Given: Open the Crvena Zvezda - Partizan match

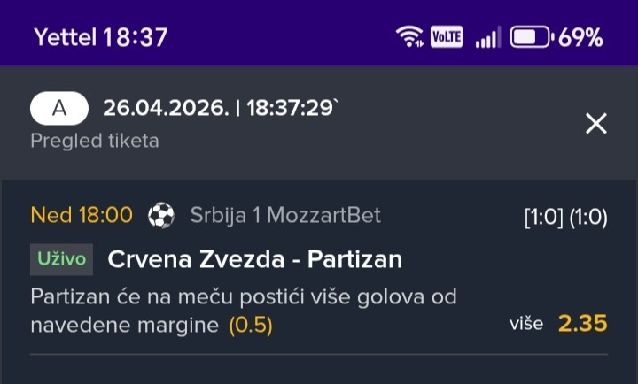Looking at the screenshot, I should [x=254, y=259].
